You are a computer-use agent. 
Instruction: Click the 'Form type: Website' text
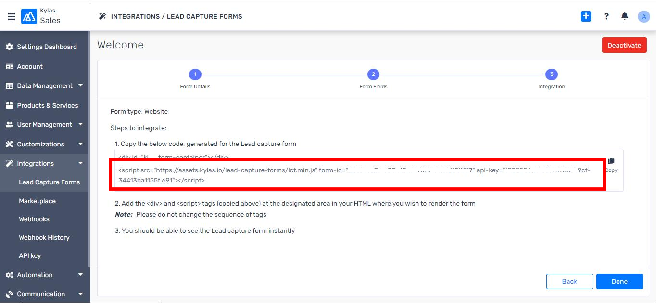pyautogui.click(x=139, y=111)
